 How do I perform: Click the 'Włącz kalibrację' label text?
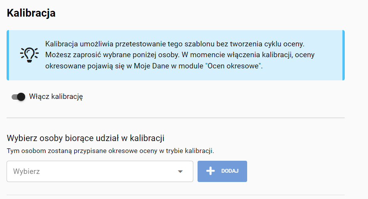pyautogui.click(x=56, y=97)
